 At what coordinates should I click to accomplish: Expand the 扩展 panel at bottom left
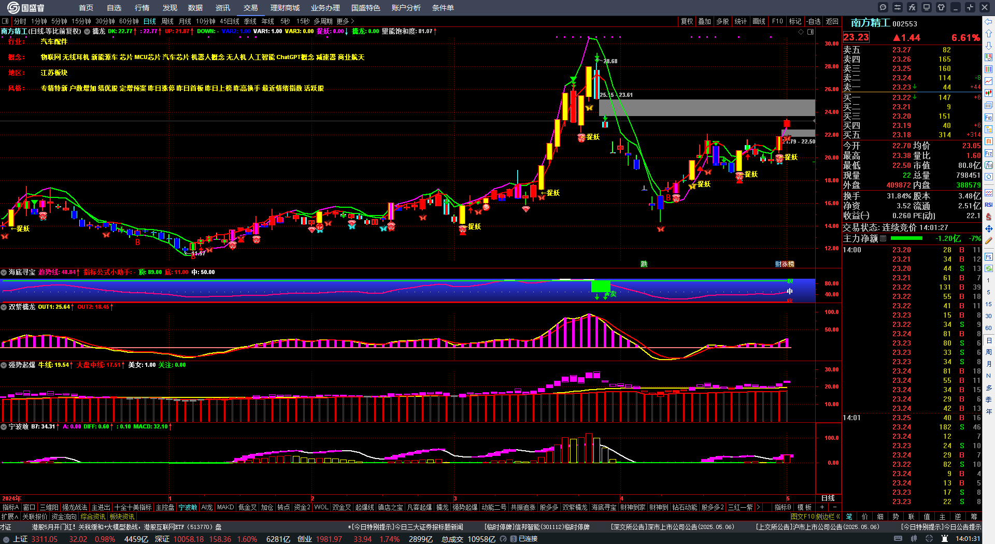[x=10, y=517]
